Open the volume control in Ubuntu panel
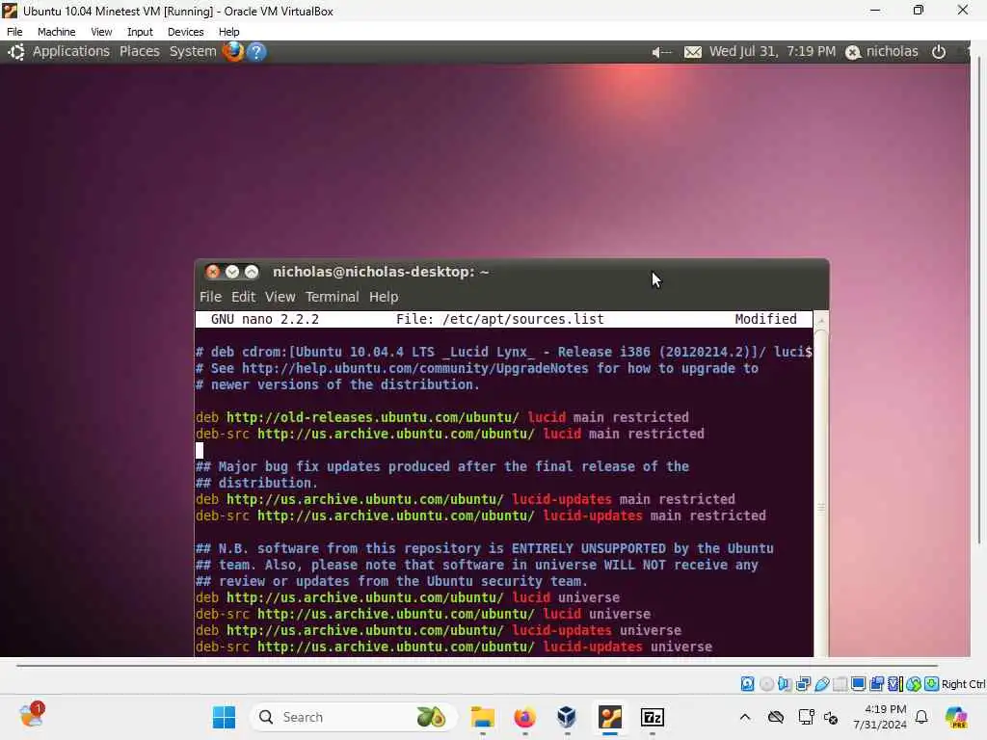This screenshot has width=987, height=740. tap(661, 52)
